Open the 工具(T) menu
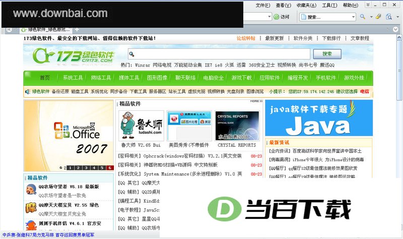Viewport: 403px width, 239px height. [329, 5]
